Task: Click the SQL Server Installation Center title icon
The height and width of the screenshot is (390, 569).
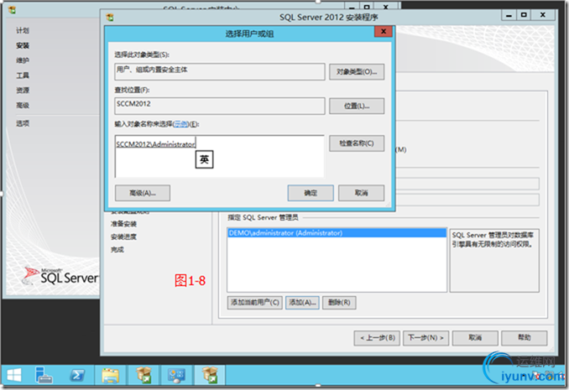Action: tap(12, 10)
